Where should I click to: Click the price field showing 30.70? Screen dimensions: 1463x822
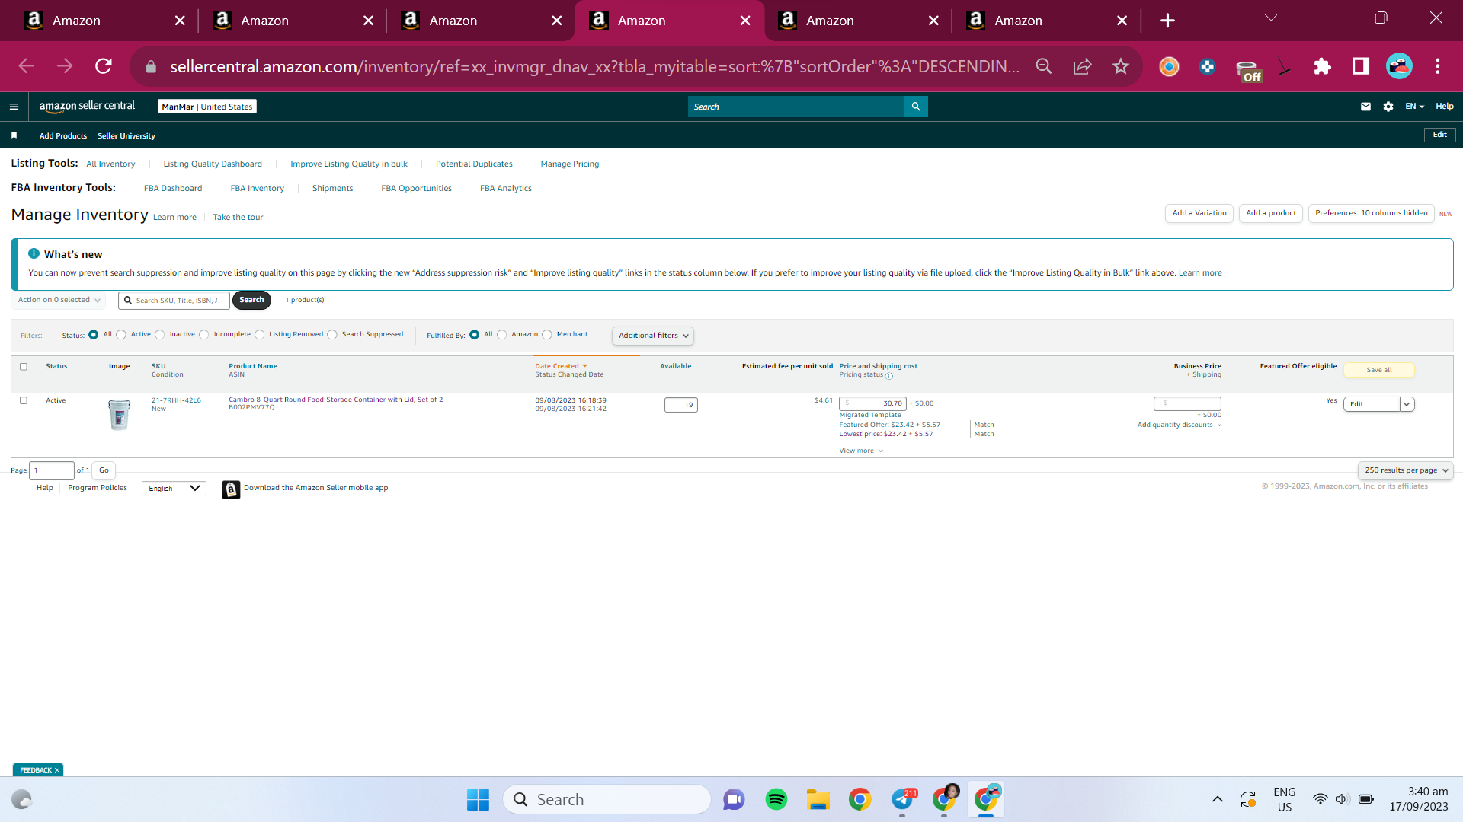pos(872,403)
